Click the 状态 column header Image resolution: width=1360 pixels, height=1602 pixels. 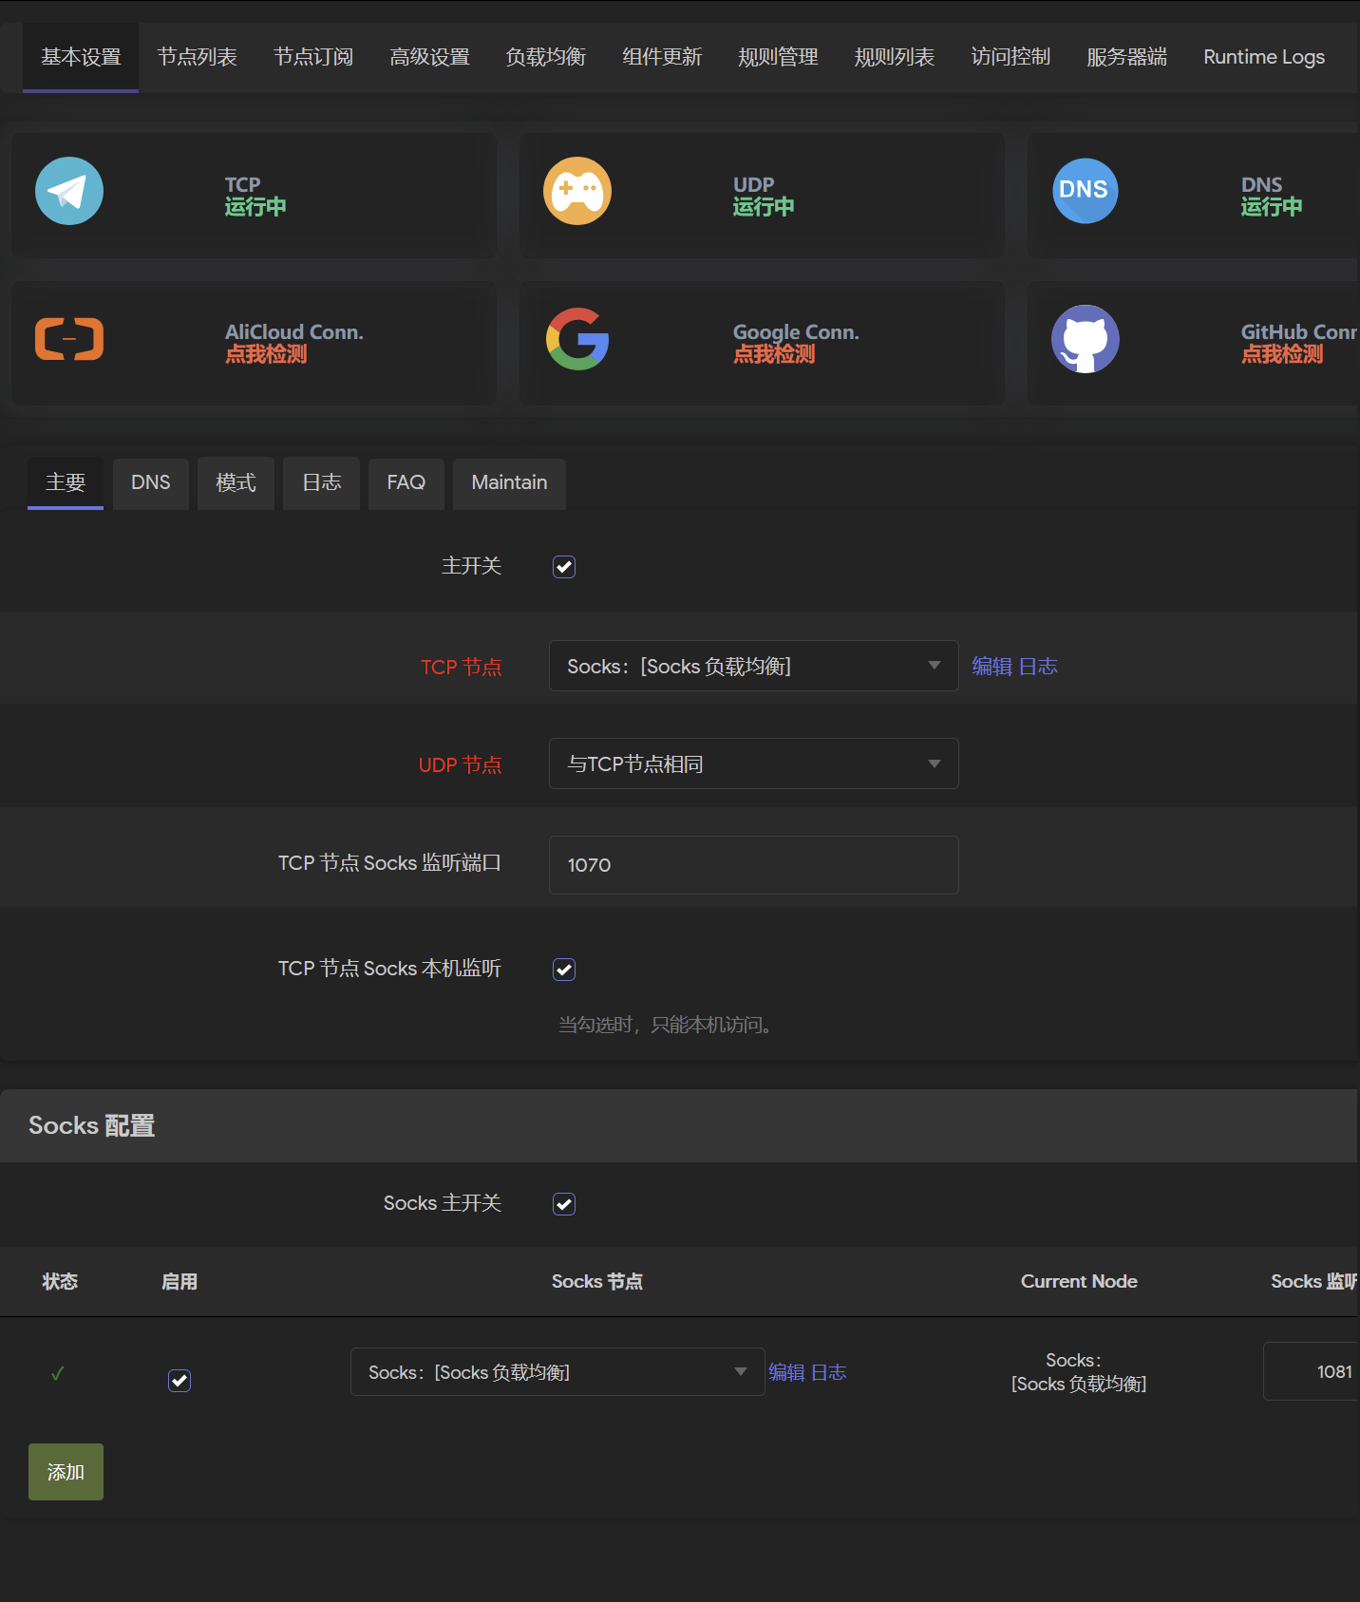[60, 1281]
